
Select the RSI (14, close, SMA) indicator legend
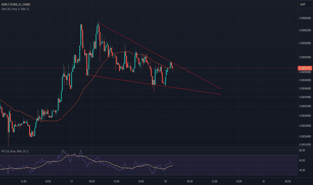(15, 151)
